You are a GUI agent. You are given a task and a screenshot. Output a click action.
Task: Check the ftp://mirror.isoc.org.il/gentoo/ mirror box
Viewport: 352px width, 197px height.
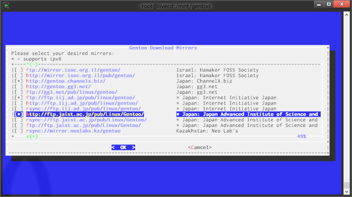tap(19, 70)
